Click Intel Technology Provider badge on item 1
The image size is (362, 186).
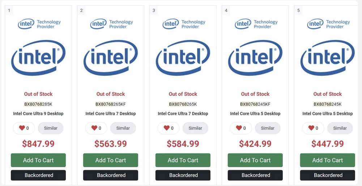click(38, 24)
